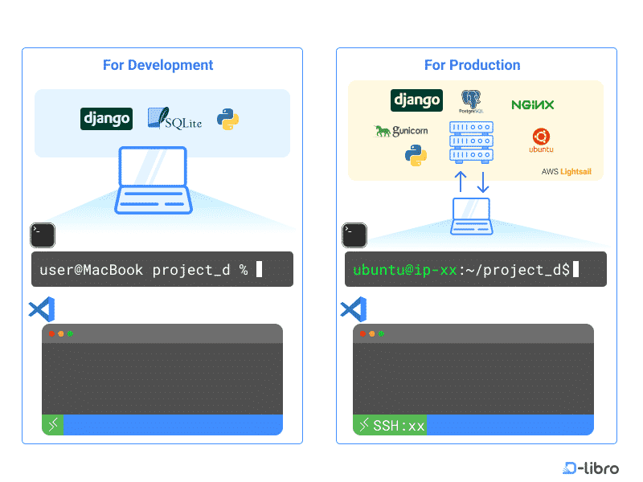Select the Django logo in the Development panel
This screenshot has width=643, height=482.
[106, 118]
